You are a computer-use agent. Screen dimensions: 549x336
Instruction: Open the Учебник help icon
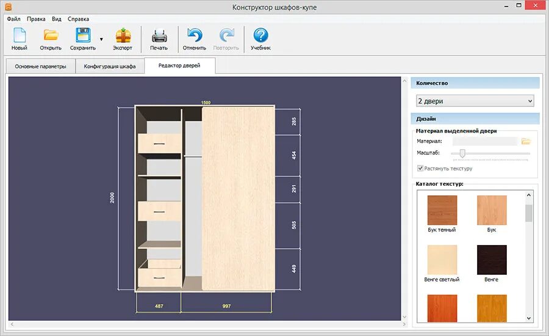click(261, 35)
